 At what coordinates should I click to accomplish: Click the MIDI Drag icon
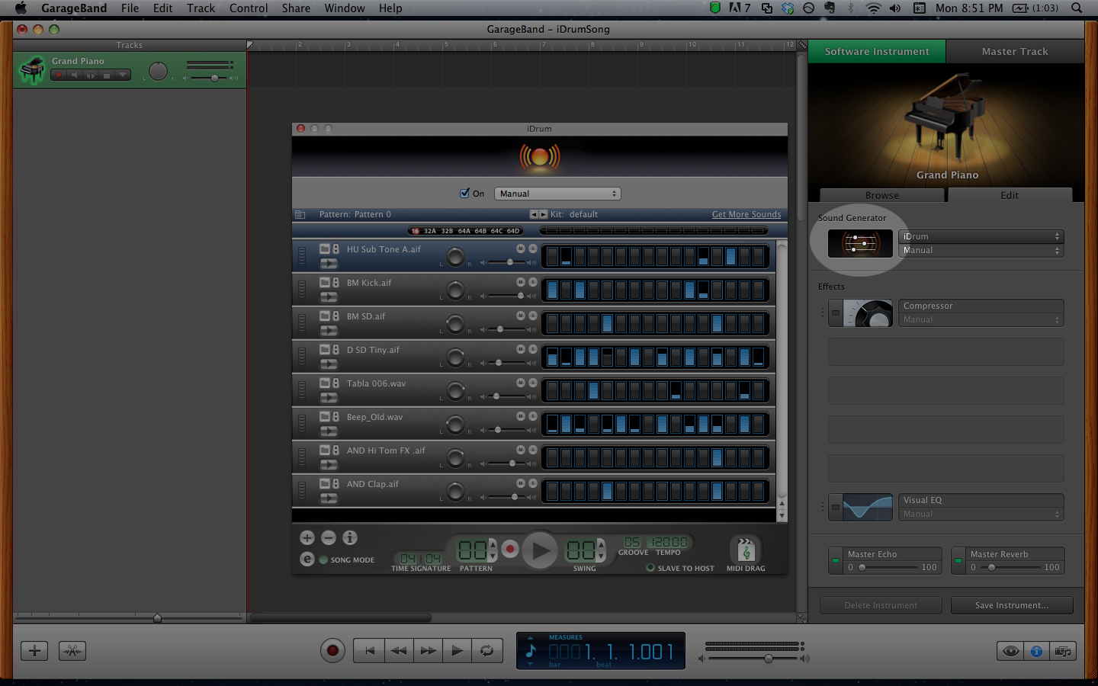coord(746,550)
